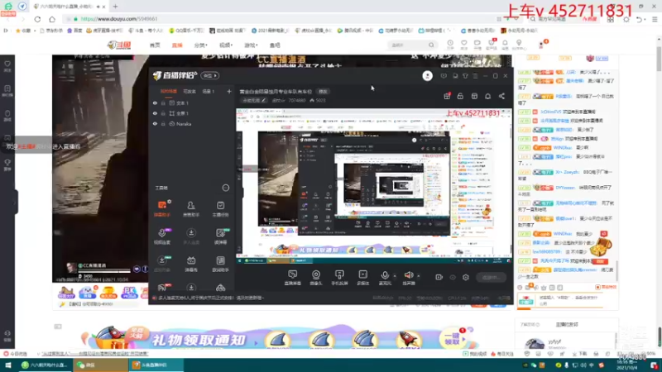
Task: Open the person-shaped assistant tool next to 弹幕助手
Action: click(191, 208)
